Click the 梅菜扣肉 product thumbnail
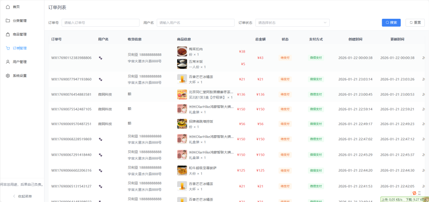The image size is (429, 202). (182, 51)
